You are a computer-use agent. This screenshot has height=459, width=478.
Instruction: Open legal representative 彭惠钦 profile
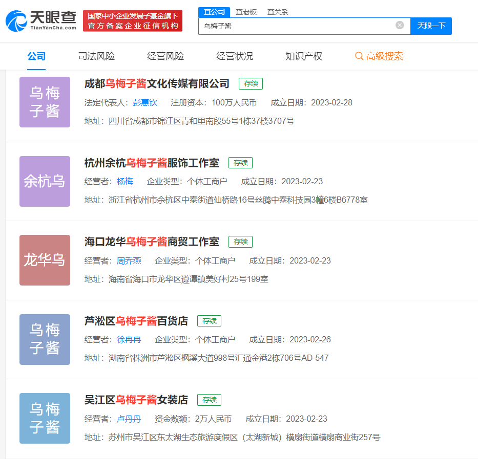[x=144, y=102]
